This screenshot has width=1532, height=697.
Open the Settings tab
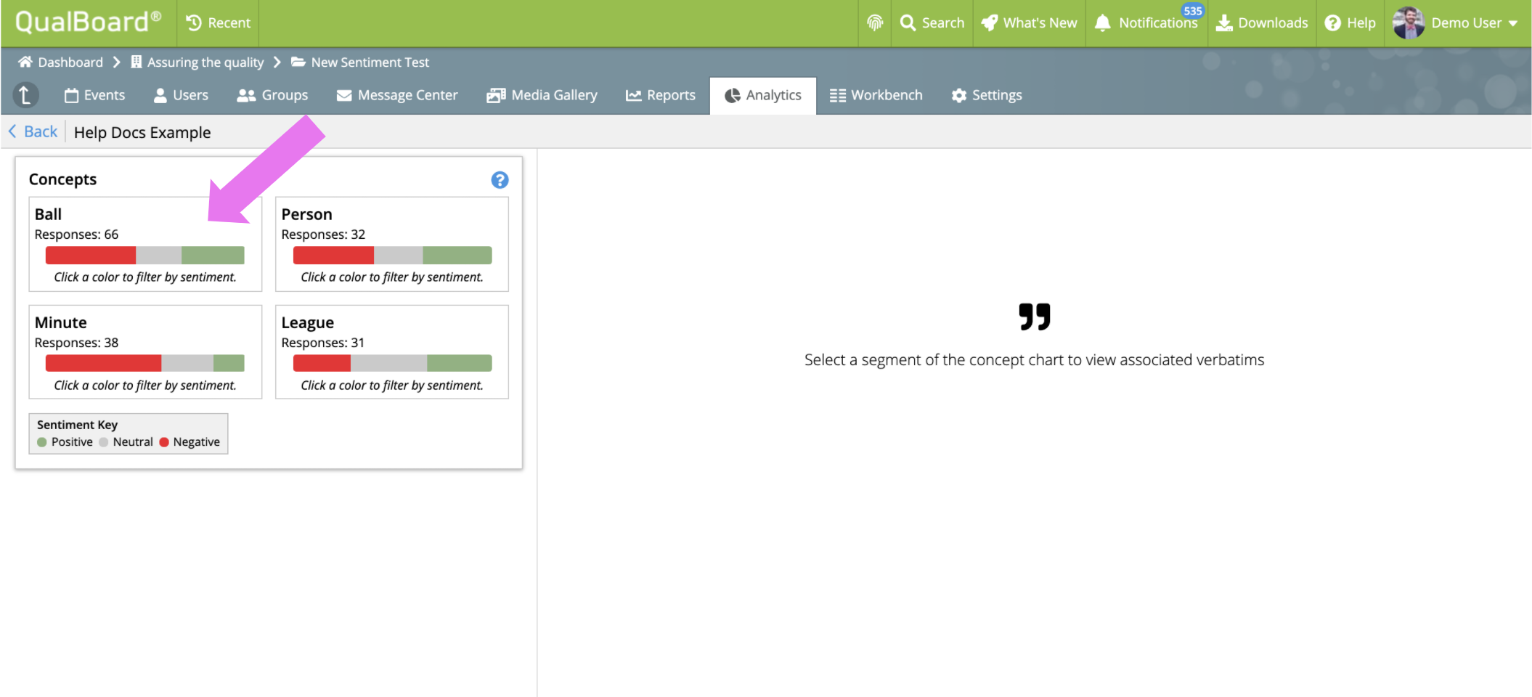(x=987, y=95)
